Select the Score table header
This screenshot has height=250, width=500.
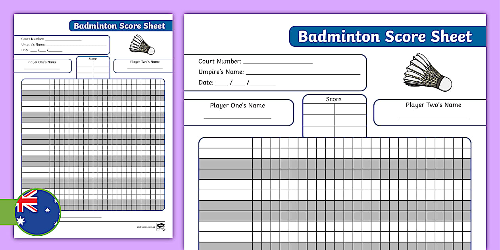[x=334, y=99]
